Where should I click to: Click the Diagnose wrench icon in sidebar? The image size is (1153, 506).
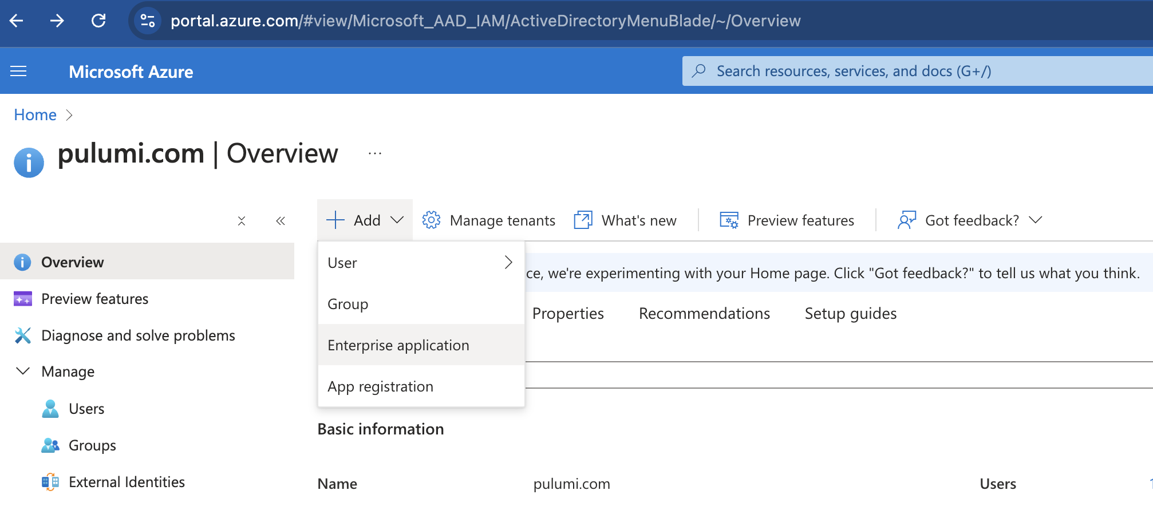pos(22,335)
